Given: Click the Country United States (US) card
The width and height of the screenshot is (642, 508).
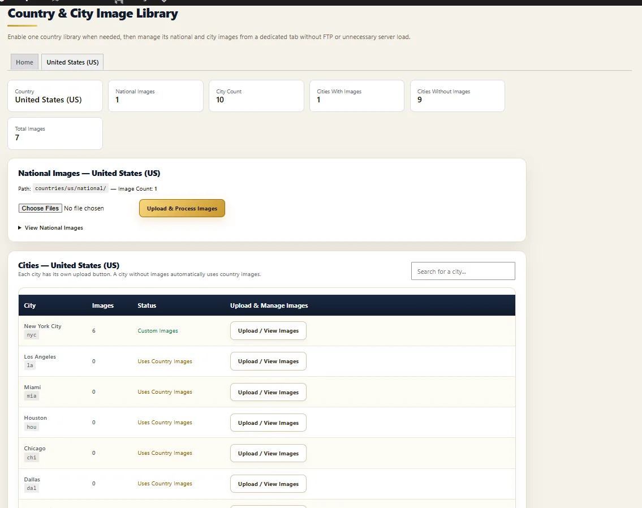Looking at the screenshot, I should [x=55, y=96].
